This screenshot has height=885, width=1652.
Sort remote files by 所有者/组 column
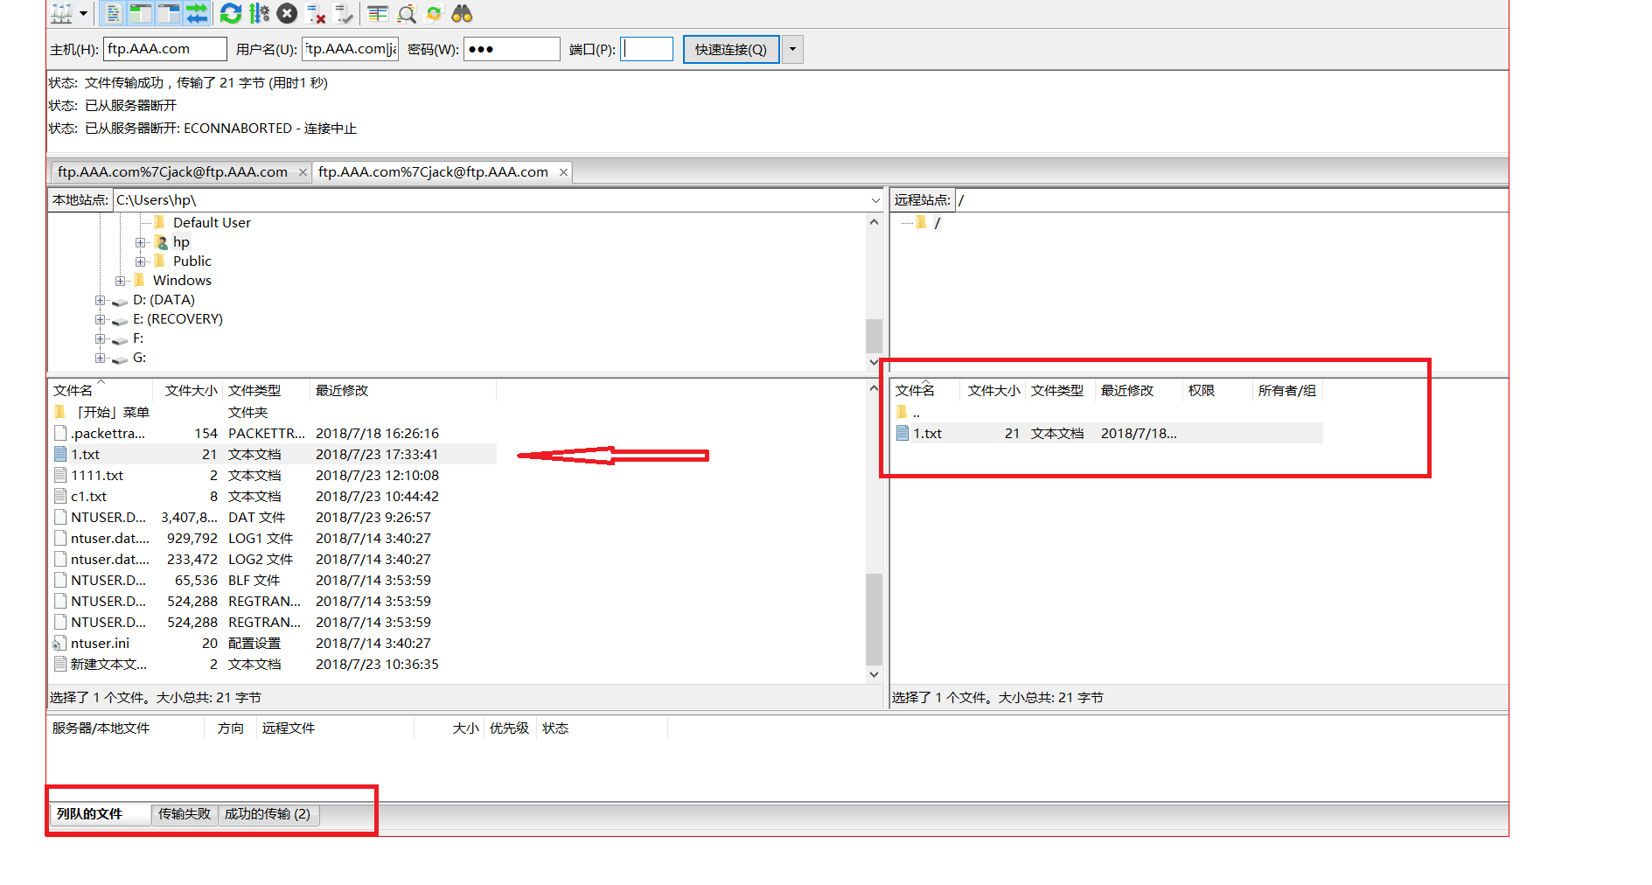click(1287, 391)
